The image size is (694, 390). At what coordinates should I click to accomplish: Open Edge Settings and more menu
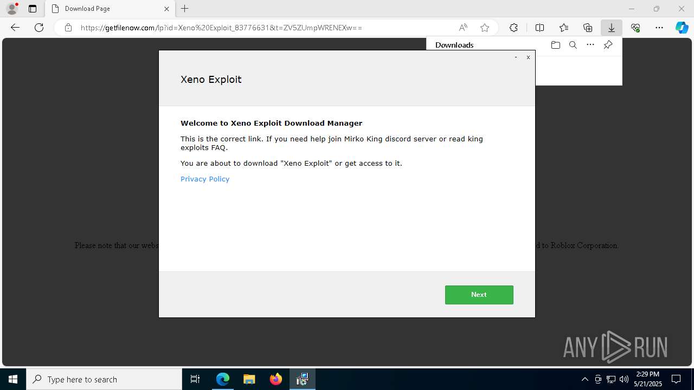pos(659,28)
